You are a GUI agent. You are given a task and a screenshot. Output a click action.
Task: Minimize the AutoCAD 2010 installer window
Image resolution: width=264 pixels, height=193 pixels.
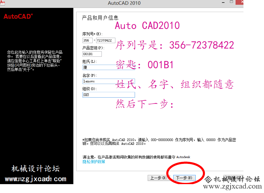click(x=223, y=2)
